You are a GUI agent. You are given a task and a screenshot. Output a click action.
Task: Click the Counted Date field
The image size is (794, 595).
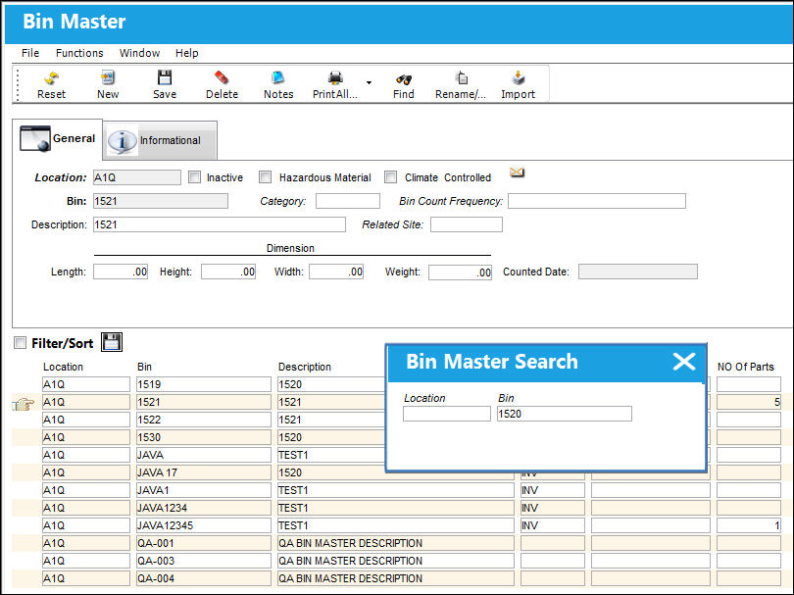tap(637, 272)
